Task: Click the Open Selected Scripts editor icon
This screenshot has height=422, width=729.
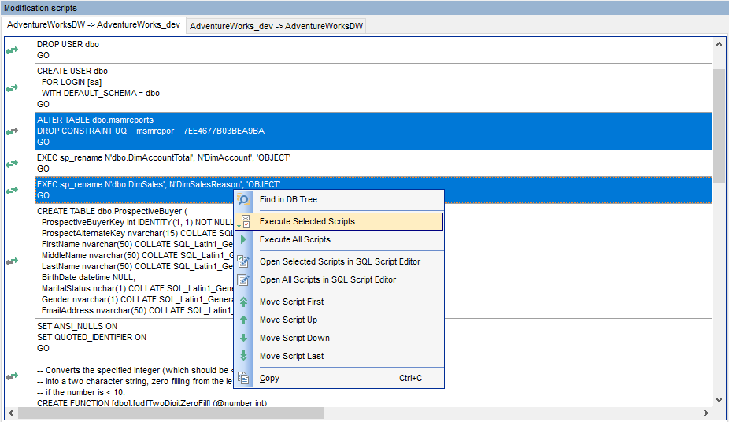Action: 244,261
